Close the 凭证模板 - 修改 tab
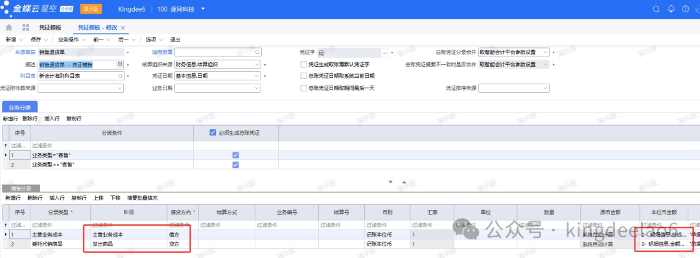700x258 pixels. point(122,28)
